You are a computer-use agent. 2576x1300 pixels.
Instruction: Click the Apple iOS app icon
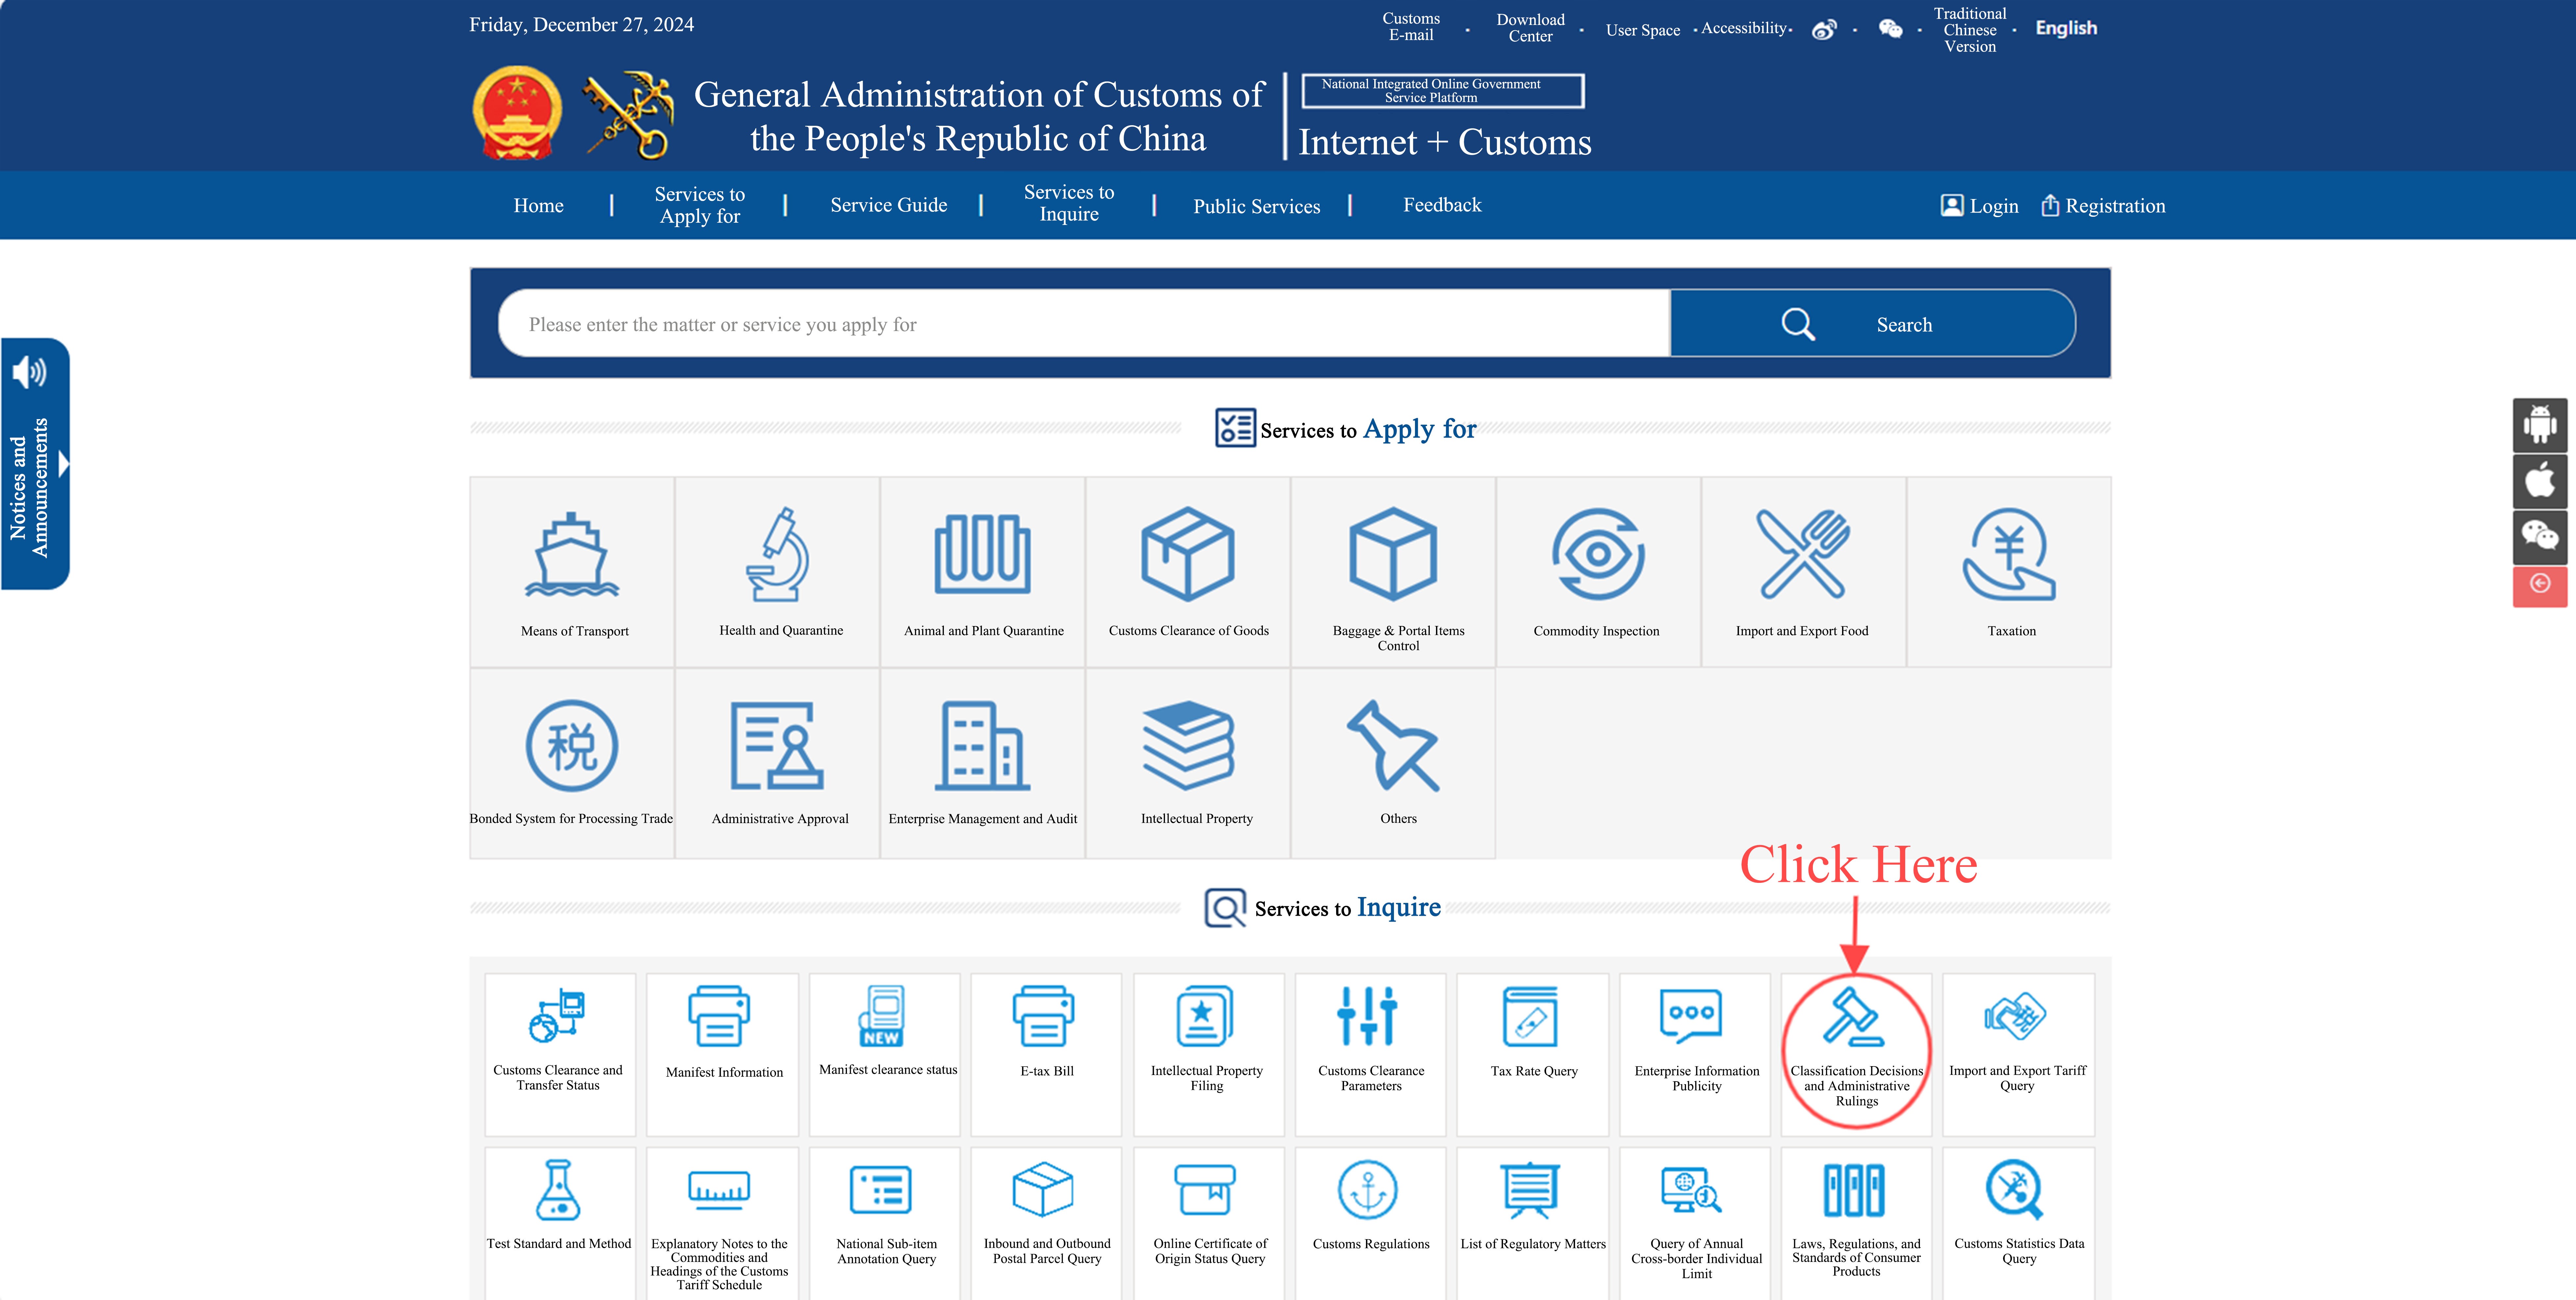(x=2540, y=482)
